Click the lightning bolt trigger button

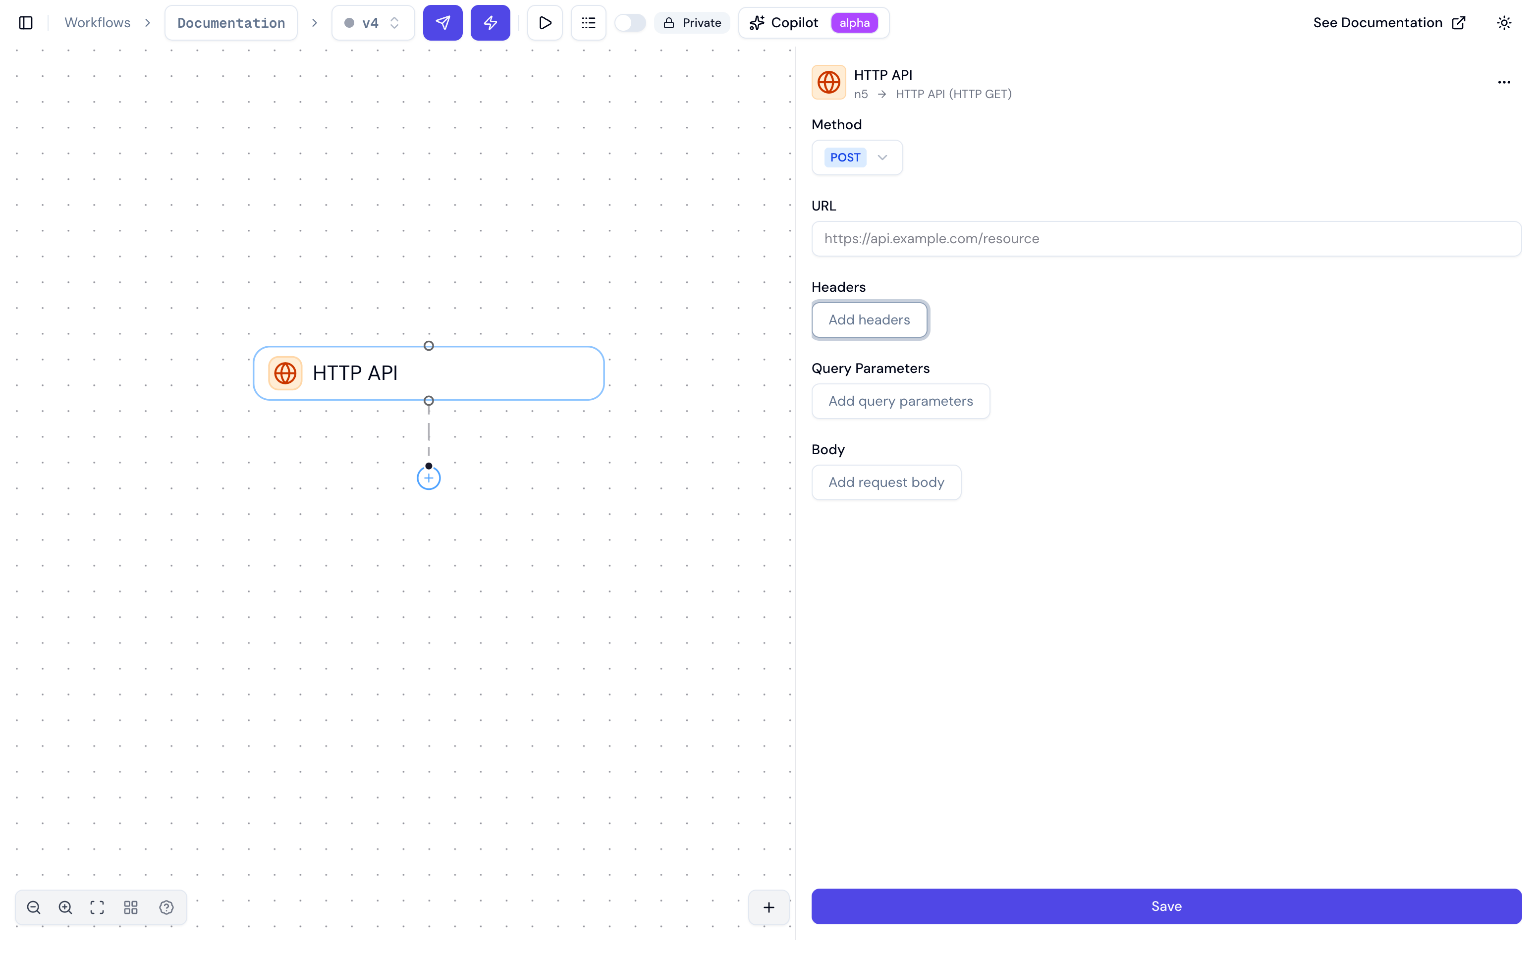pos(490,23)
